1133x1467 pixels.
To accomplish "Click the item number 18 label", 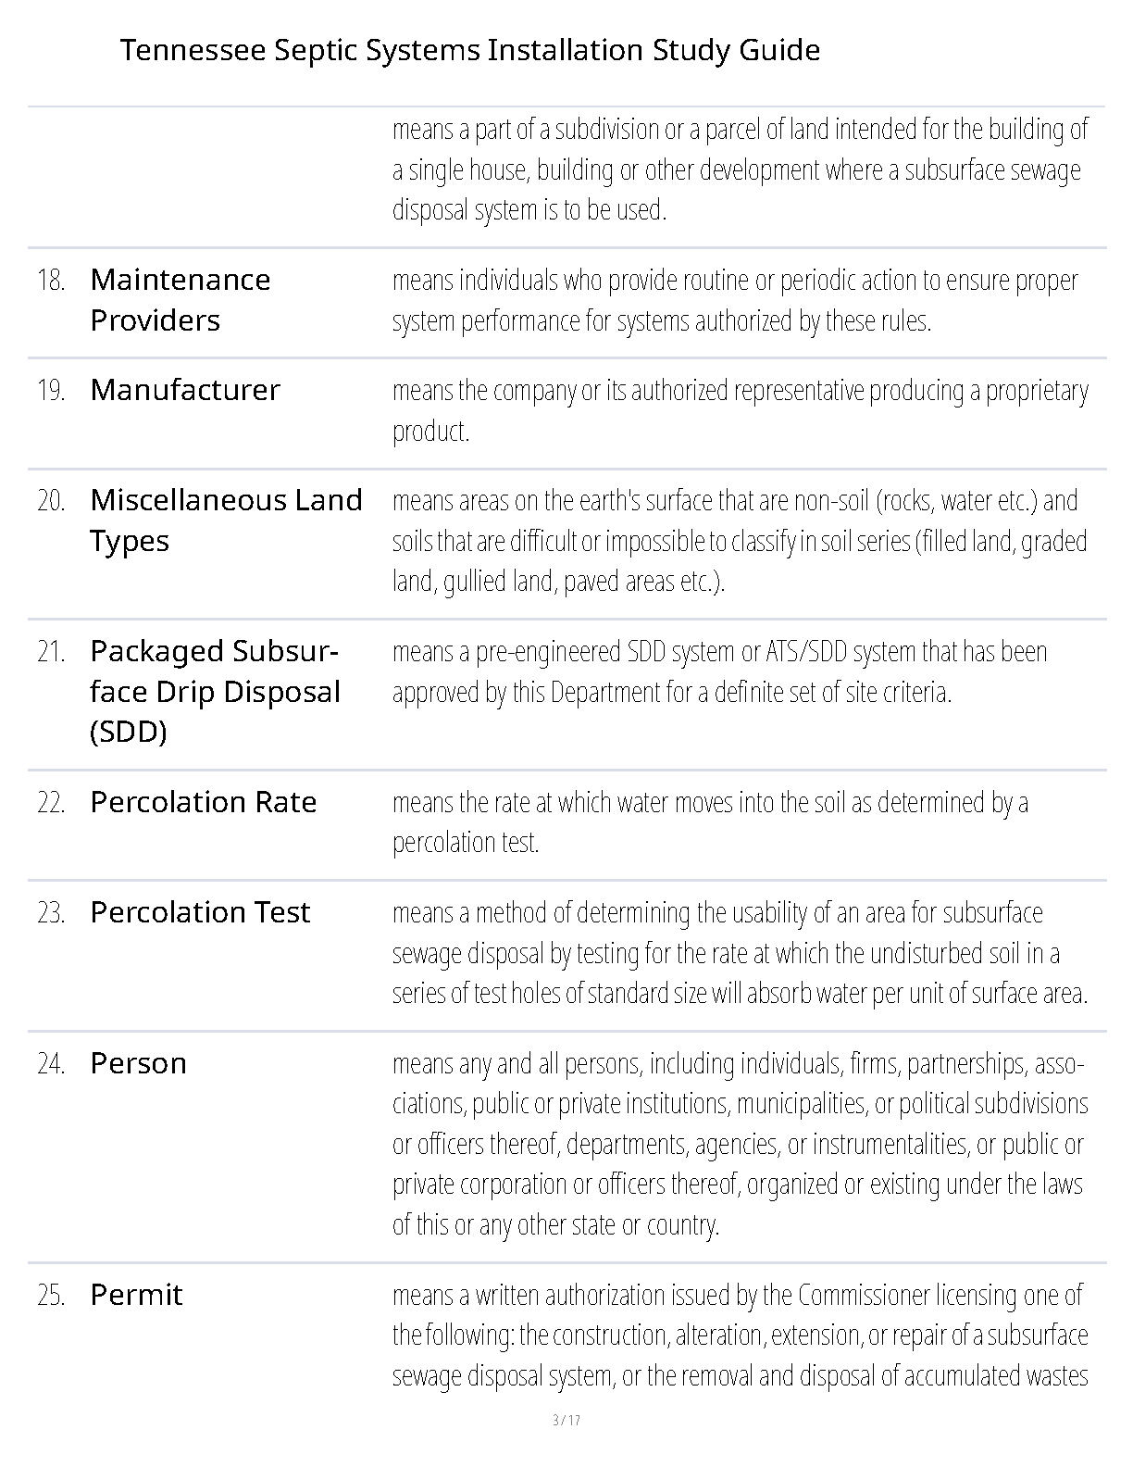I will tap(52, 280).
